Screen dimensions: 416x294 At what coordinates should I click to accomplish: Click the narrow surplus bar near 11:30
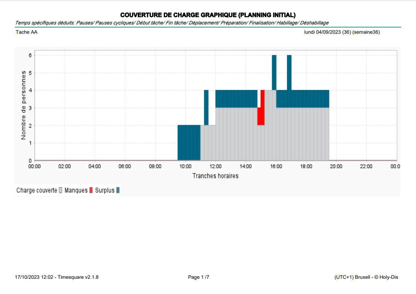point(206,108)
